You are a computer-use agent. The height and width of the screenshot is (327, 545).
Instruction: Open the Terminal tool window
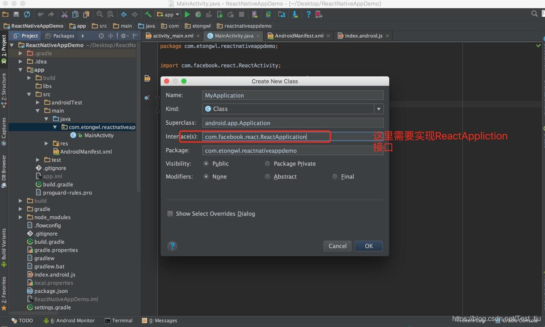[119, 320]
